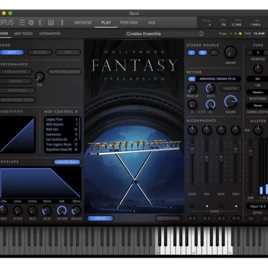
Task: Open the Stereo channel routing dropdown
Action: (258, 106)
